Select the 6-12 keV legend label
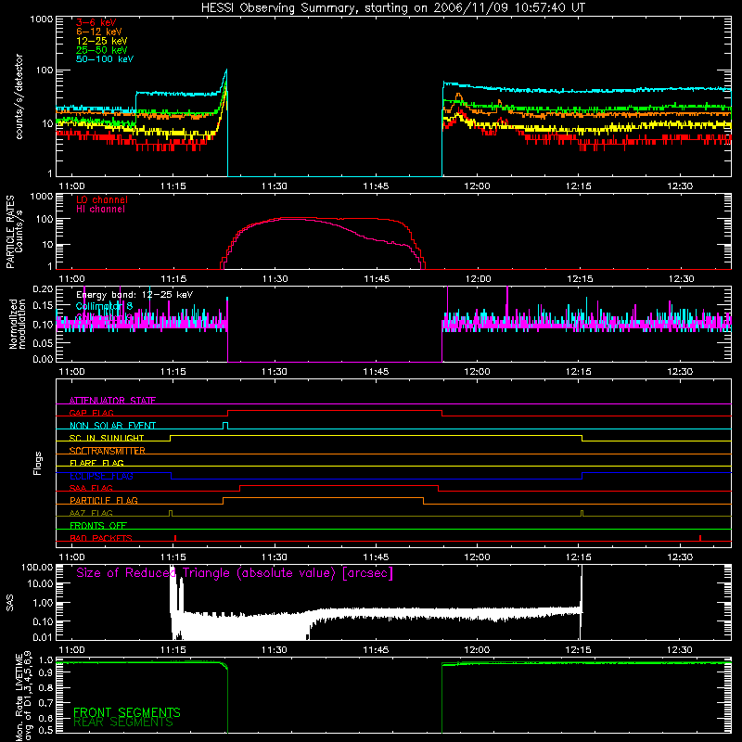Screen dimensions: 742x742 tap(99, 32)
